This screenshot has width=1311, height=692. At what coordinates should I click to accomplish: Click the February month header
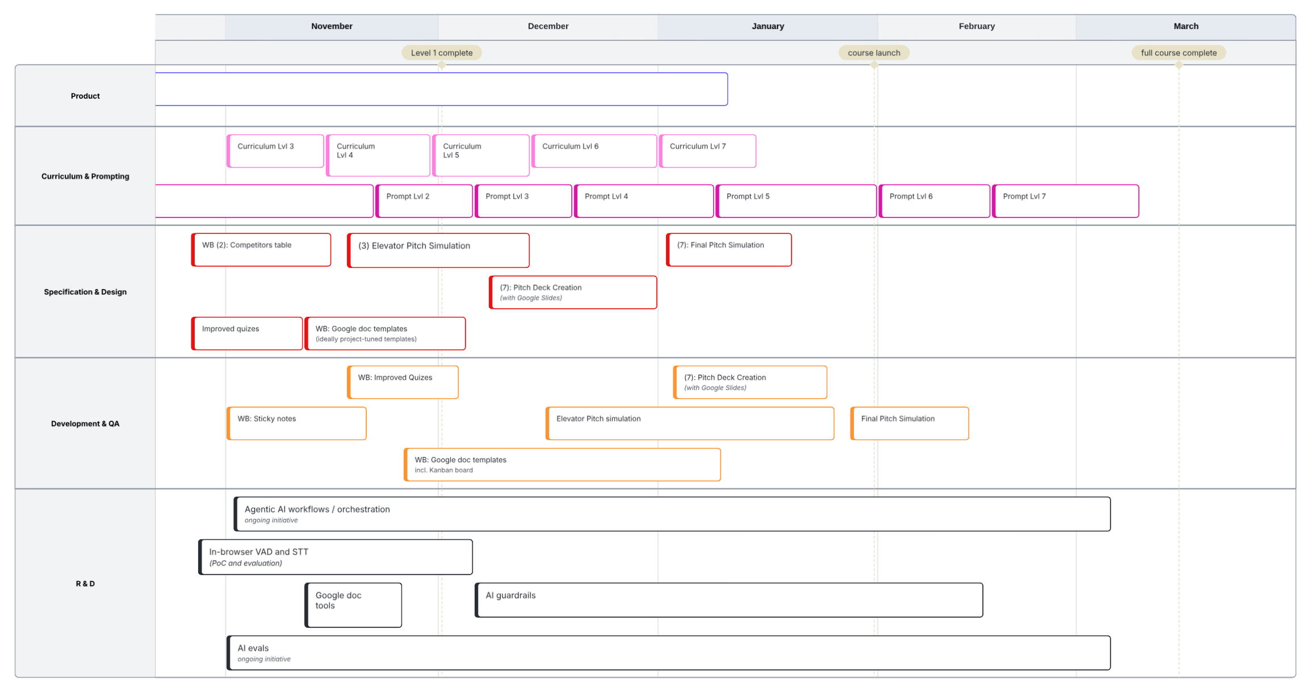[977, 27]
